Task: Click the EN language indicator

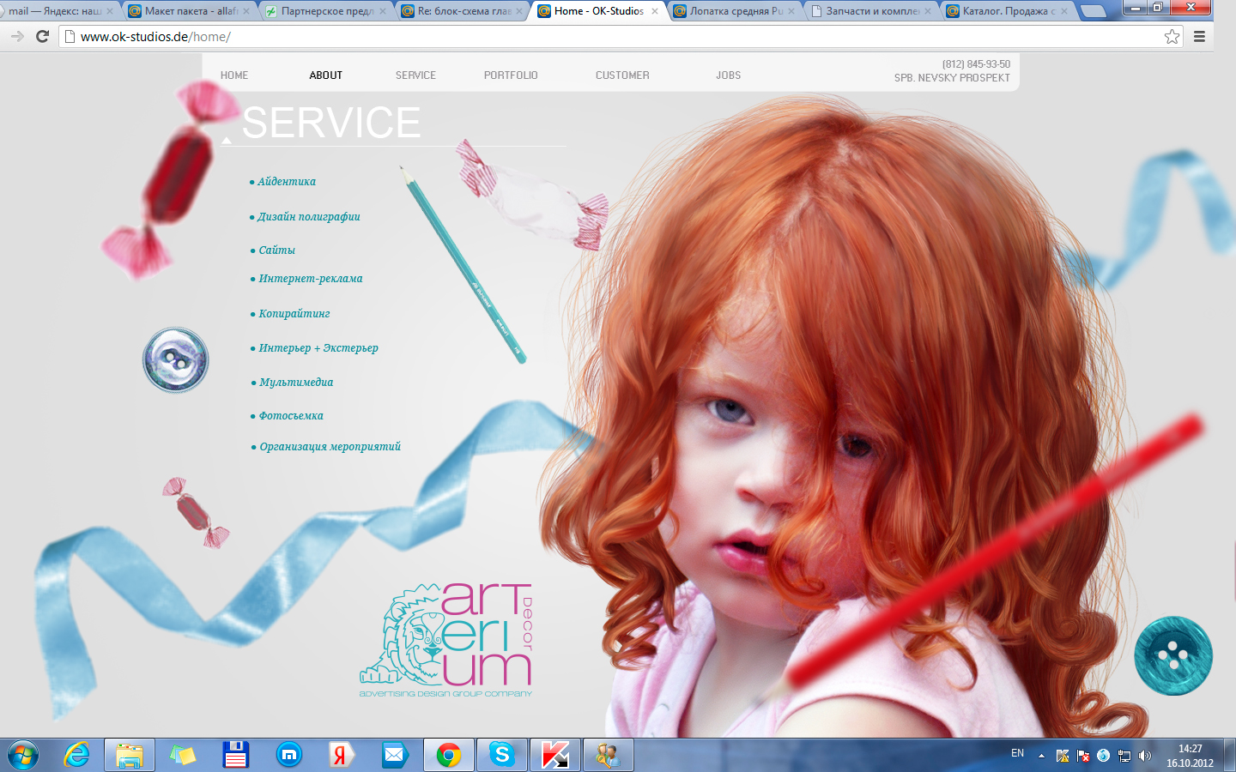Action: (x=1017, y=753)
